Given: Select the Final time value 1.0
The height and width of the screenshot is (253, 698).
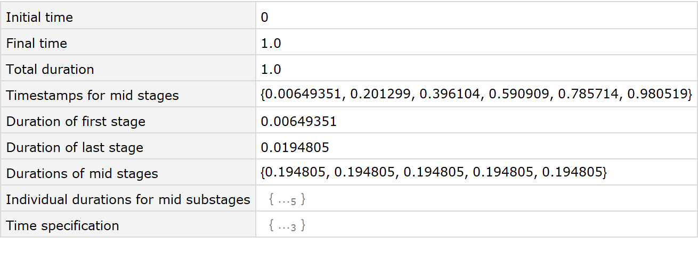Looking at the screenshot, I should point(271,44).
